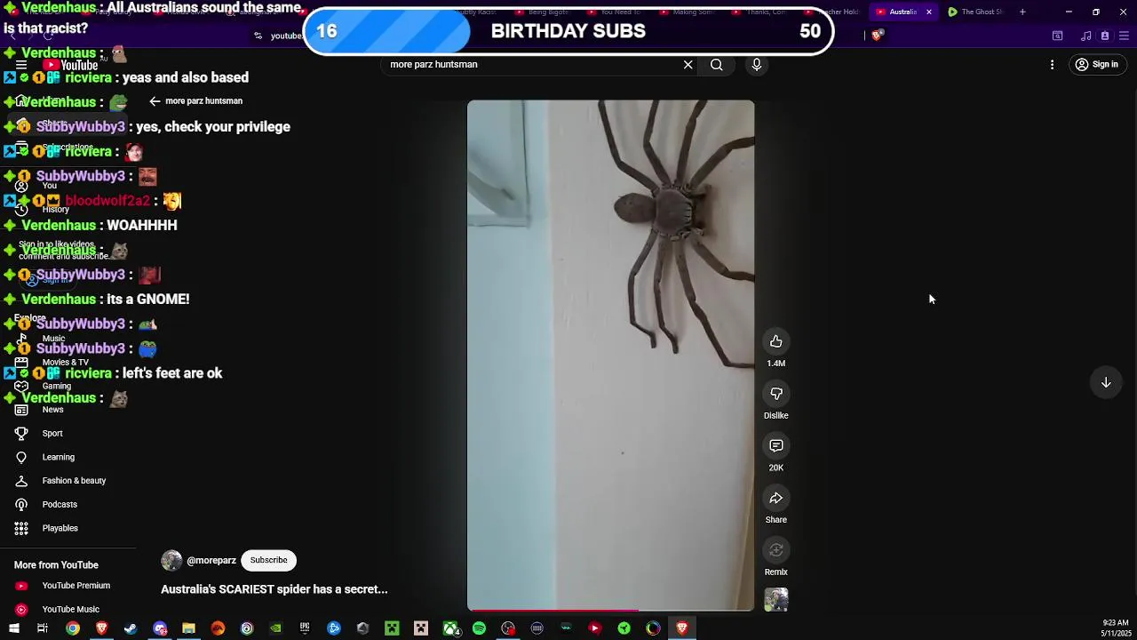
Task: Click the Dislike thumbs-down icon
Action: (x=775, y=394)
